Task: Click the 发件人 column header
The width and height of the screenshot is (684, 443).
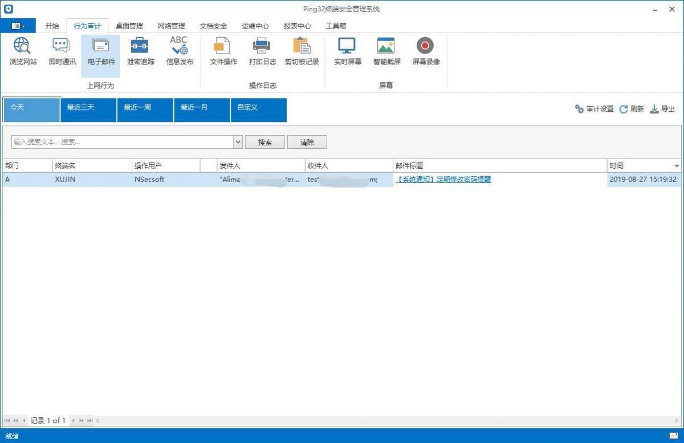Action: [x=261, y=166]
